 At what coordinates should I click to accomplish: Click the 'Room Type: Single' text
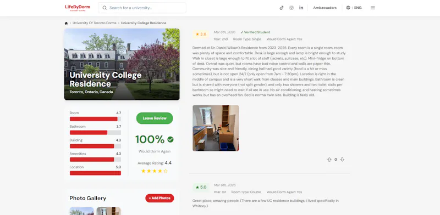tap(247, 39)
